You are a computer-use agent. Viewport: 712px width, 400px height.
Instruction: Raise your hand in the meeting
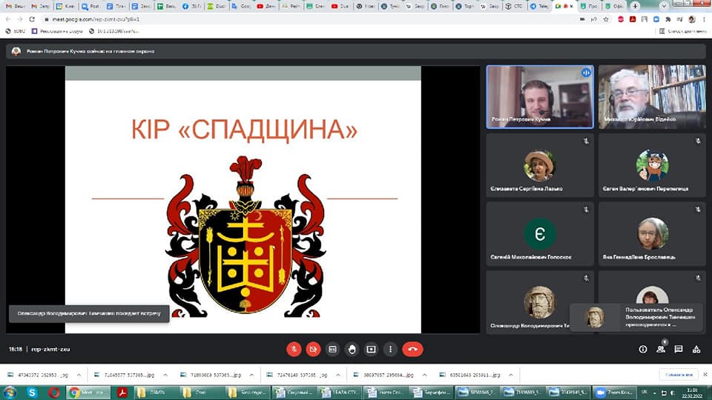(352, 349)
